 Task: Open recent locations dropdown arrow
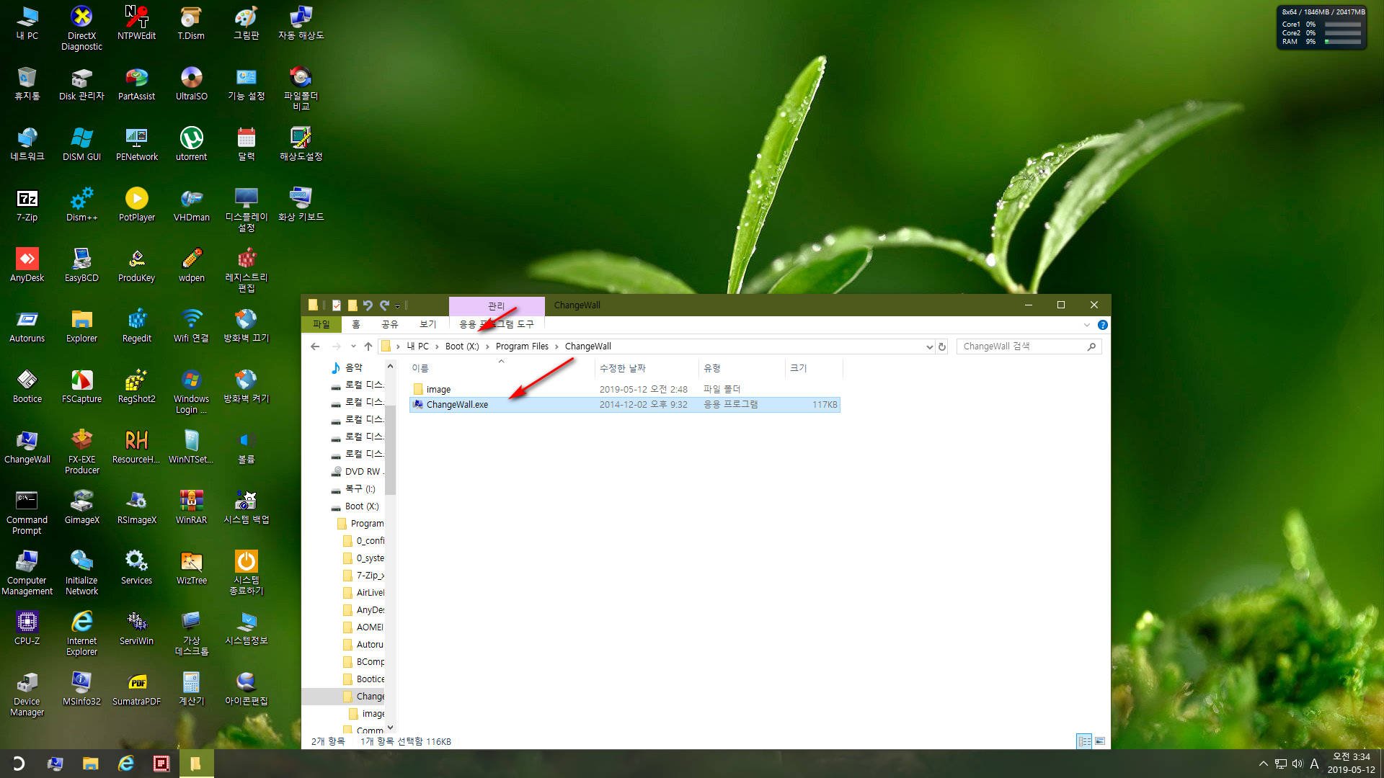coord(353,346)
